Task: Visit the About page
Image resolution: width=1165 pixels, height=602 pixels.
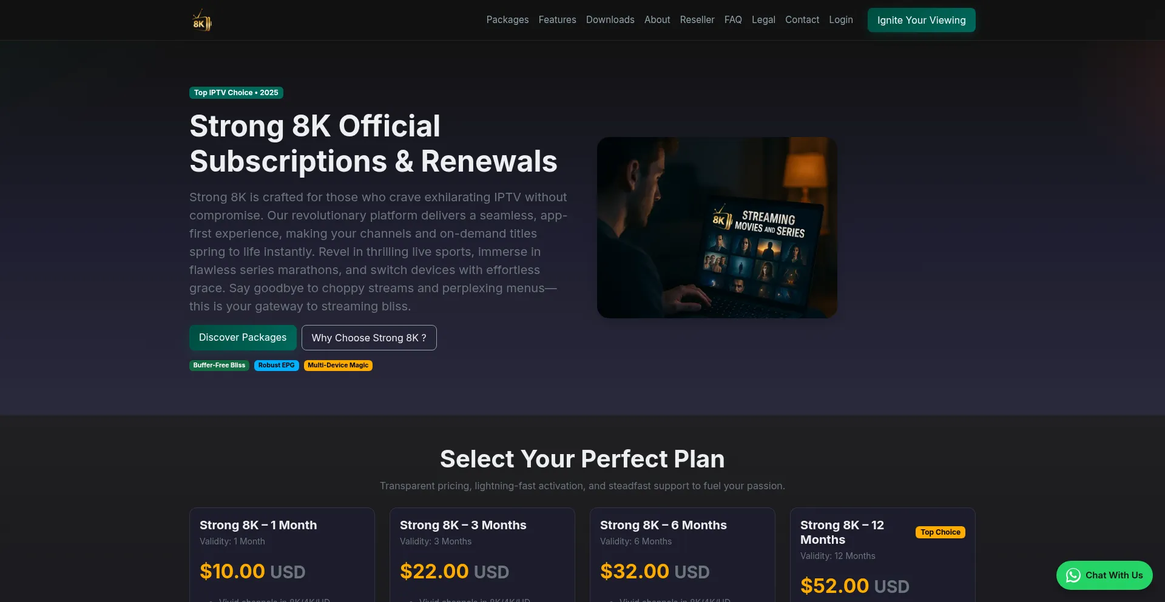Action: tap(657, 20)
